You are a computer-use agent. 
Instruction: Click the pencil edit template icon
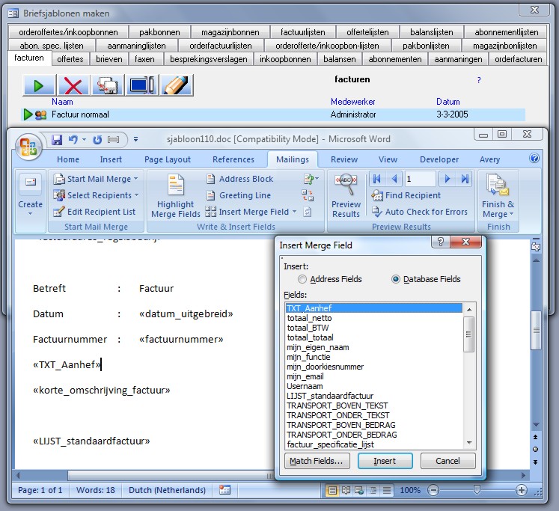177,85
